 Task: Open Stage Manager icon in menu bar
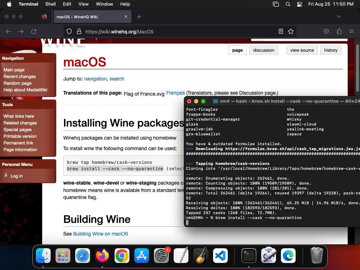point(276,4)
